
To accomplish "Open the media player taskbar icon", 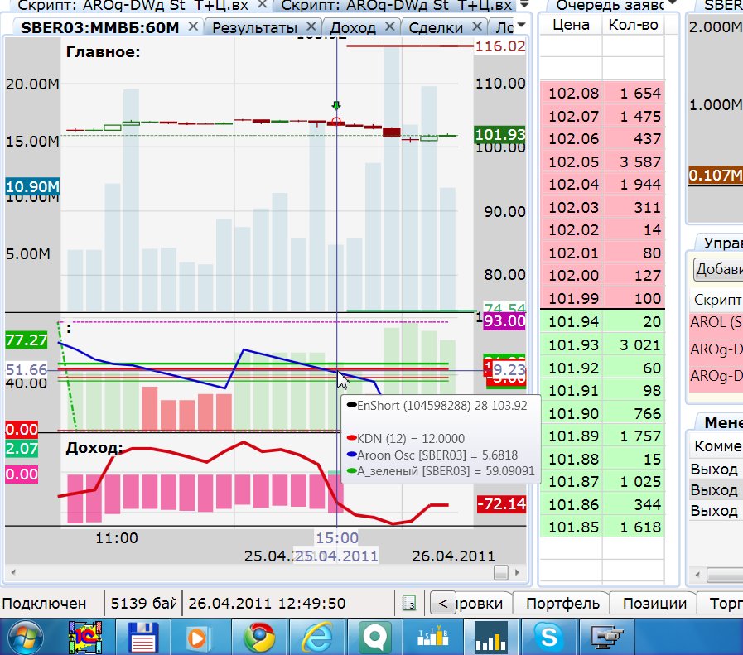I will click(x=197, y=638).
